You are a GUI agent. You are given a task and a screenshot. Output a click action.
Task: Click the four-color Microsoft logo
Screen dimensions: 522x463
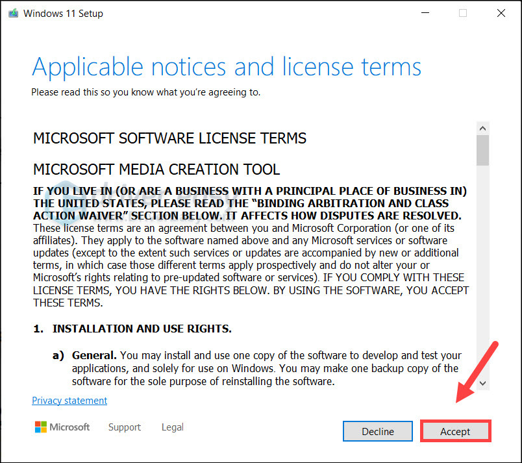(40, 427)
